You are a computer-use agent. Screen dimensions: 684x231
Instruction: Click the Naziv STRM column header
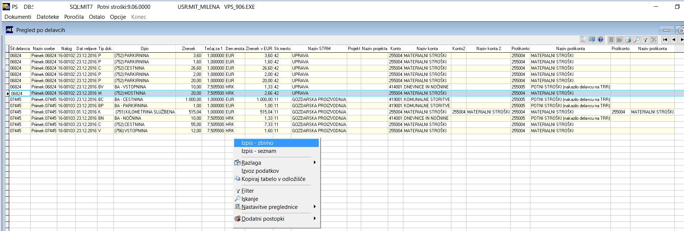tap(319, 49)
